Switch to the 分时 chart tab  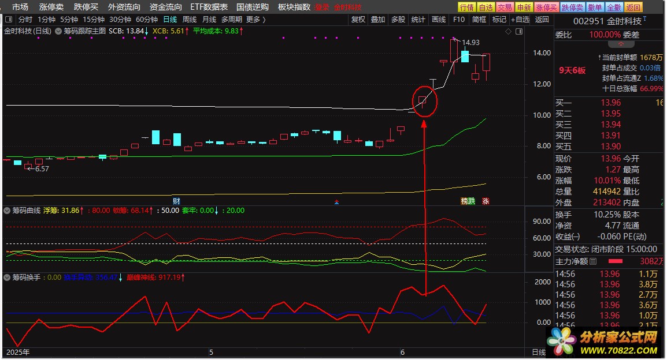pos(25,20)
